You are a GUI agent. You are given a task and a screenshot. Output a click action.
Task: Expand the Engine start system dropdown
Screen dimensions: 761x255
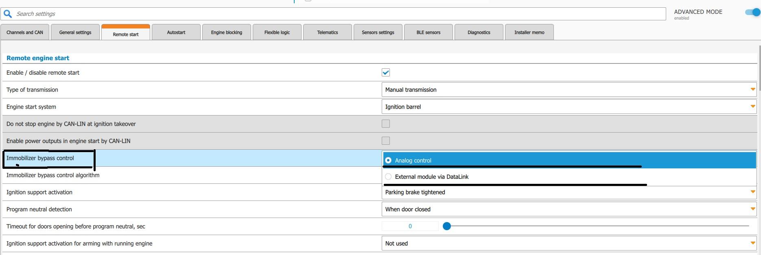point(569,107)
